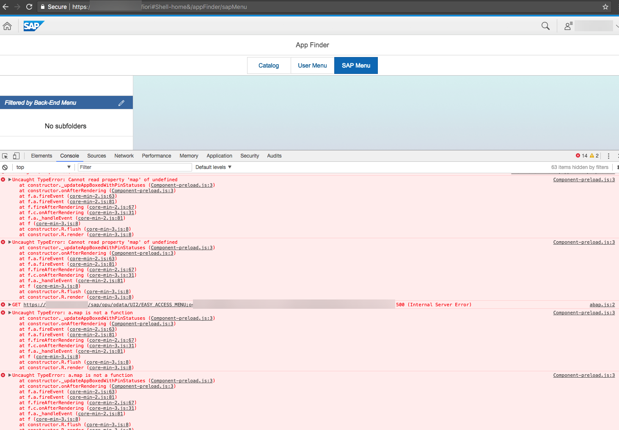Open the user profile icon
The width and height of the screenshot is (619, 430).
pyautogui.click(x=568, y=26)
